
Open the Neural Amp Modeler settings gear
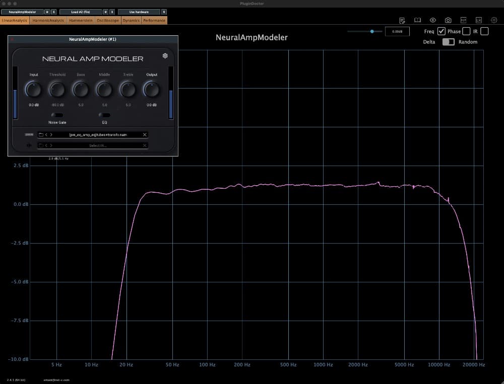pos(165,56)
